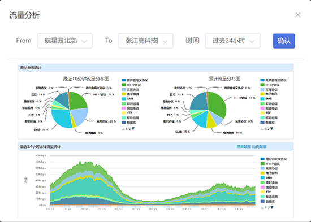
Task: Toggle 网络电话 in 24小时上行流量 legend
Action: [x=269, y=188]
